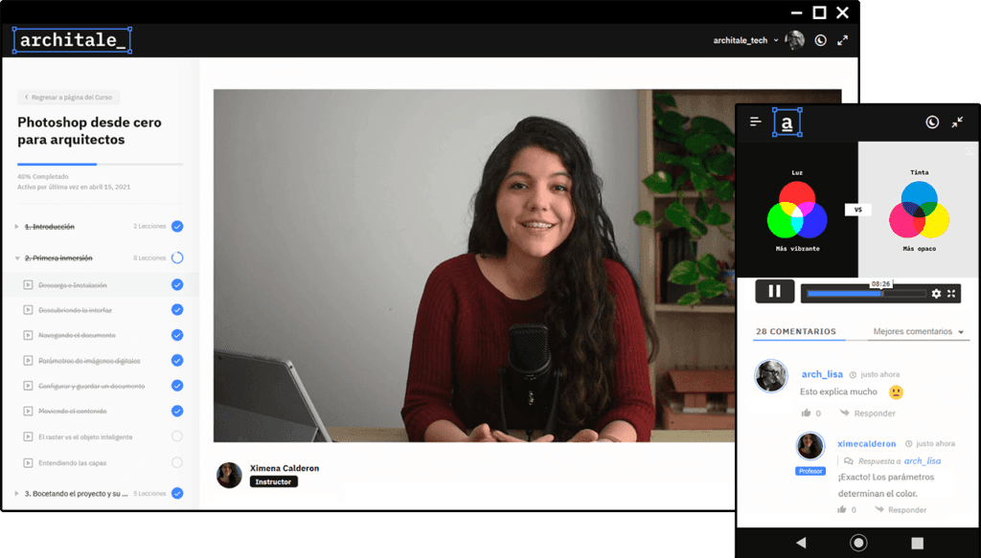
Task: Toggle check for Descarga e Instalación
Action: click(177, 285)
